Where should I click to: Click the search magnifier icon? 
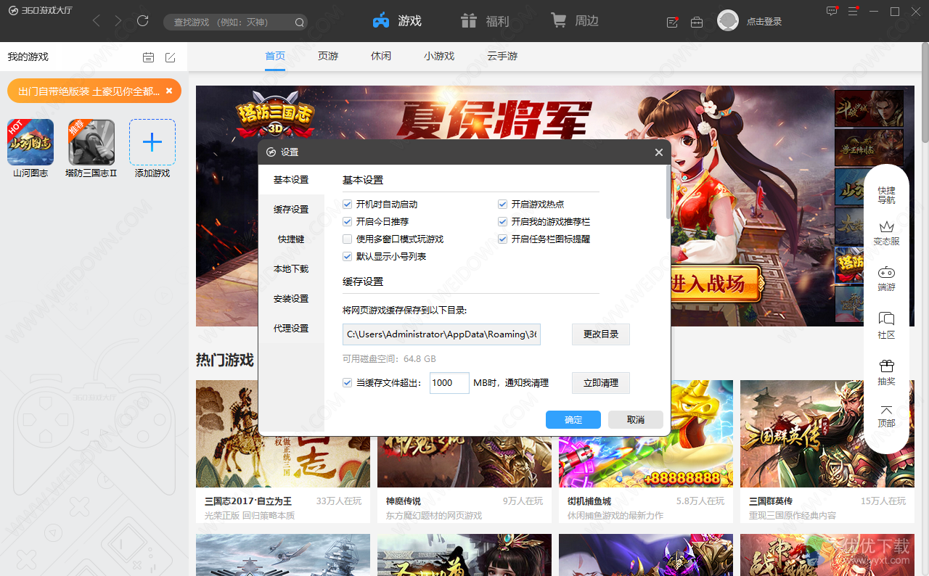(x=299, y=22)
